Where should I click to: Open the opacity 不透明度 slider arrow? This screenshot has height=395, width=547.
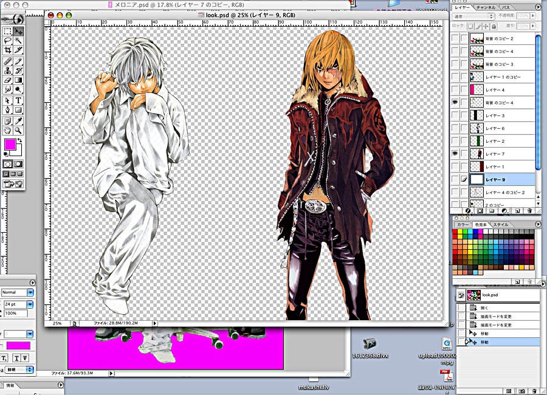coord(532,16)
